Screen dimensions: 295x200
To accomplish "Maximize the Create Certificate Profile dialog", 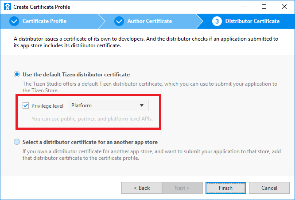I will pyautogui.click(x=264, y=7).
